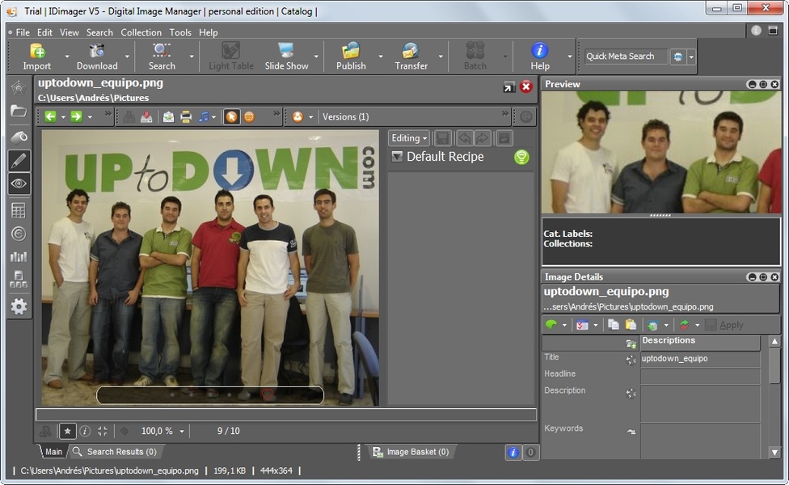Click the Descriptions header button
This screenshot has width=789, height=485.
[x=700, y=342]
